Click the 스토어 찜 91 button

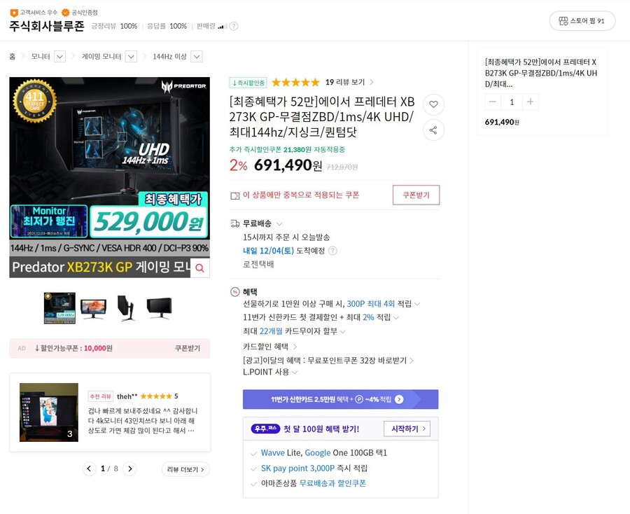[582, 21]
